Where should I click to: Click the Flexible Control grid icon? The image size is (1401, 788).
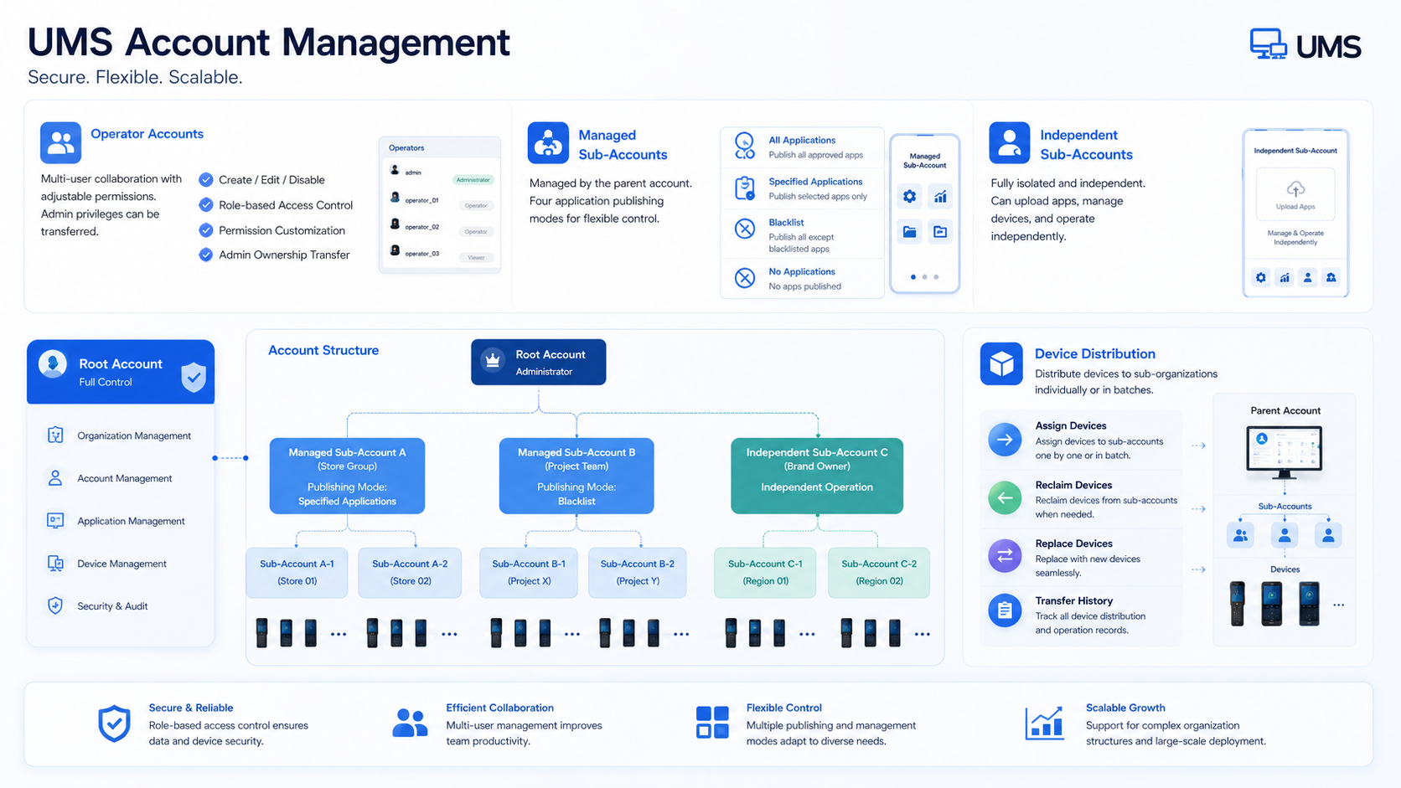(712, 722)
